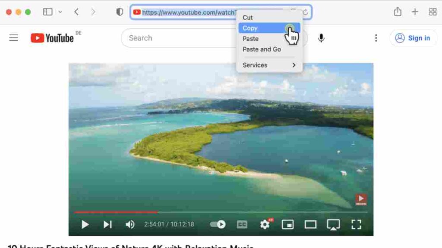Reload the page with refresh icon
Screen dimensions: 442x248
point(305,12)
